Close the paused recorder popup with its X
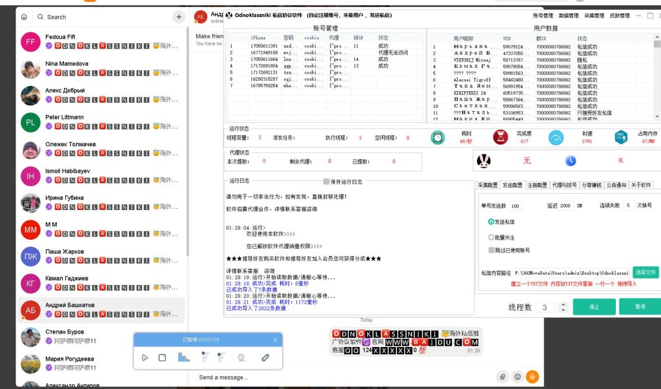Screen dimensions: 661x389 (x=275, y=339)
